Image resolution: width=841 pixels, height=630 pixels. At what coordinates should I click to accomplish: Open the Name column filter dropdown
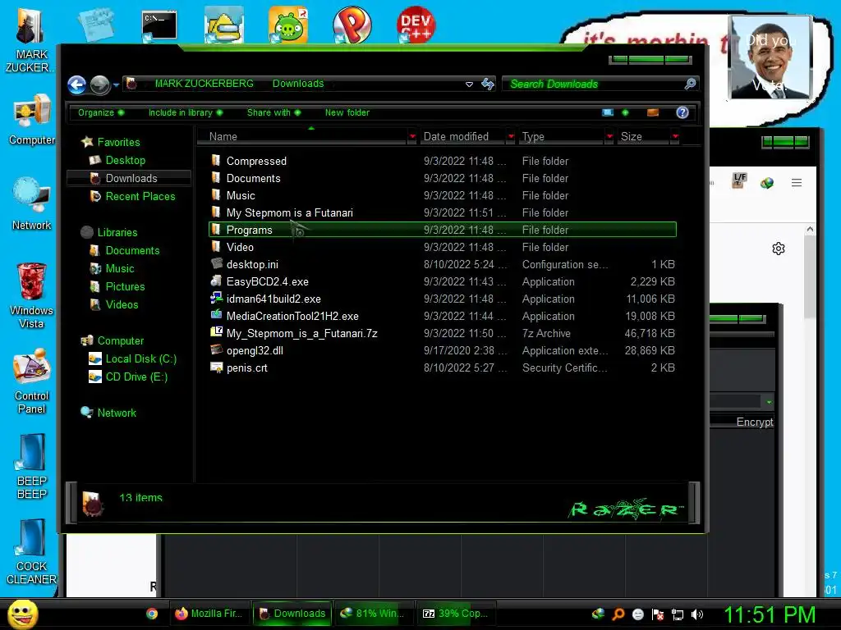[x=412, y=137]
